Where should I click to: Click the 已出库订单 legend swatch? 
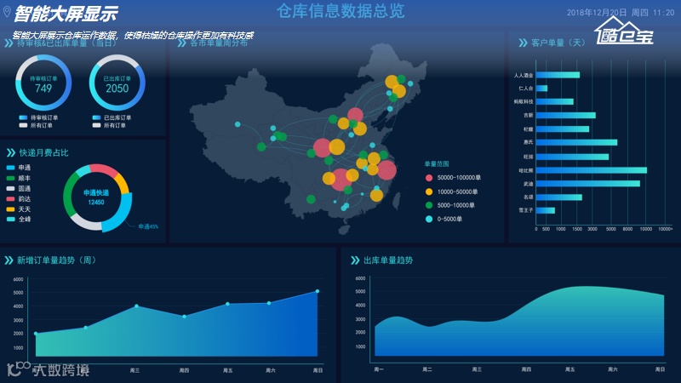(x=96, y=117)
